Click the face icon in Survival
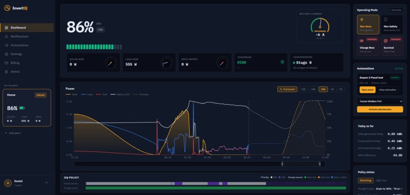Image resolution: width=410 pixels, height=195 pixels. click(x=386, y=41)
